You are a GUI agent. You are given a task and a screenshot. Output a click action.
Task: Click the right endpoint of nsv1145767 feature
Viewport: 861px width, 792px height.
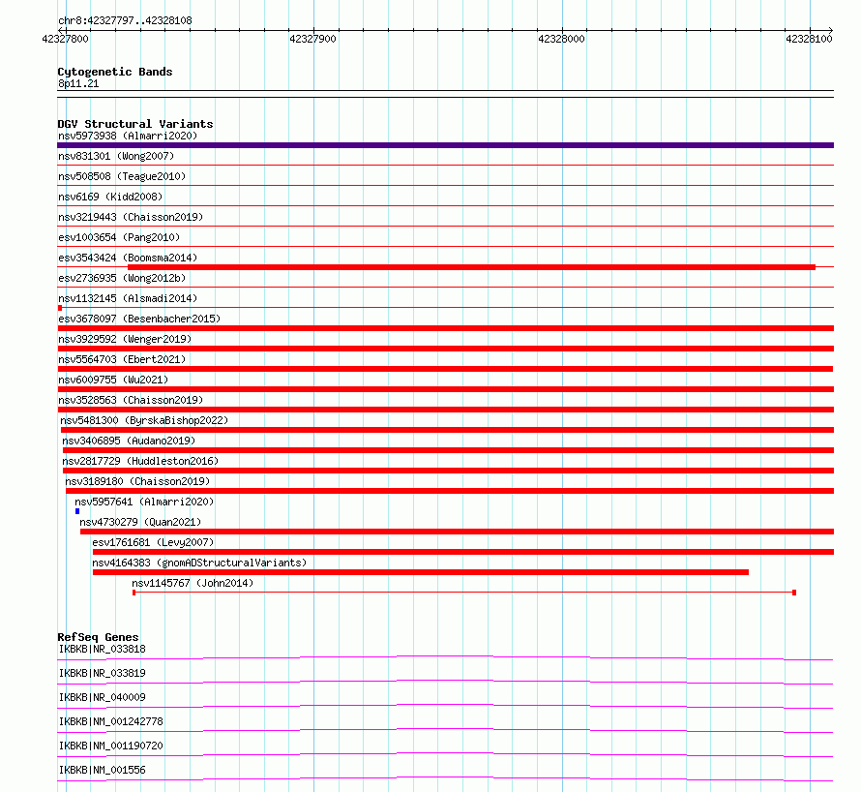click(x=794, y=593)
